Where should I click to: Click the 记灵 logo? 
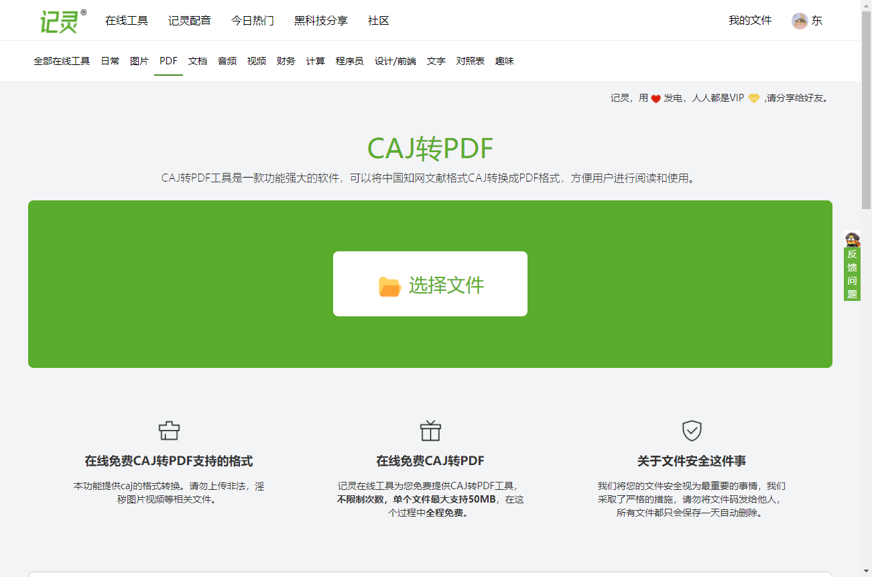60,20
